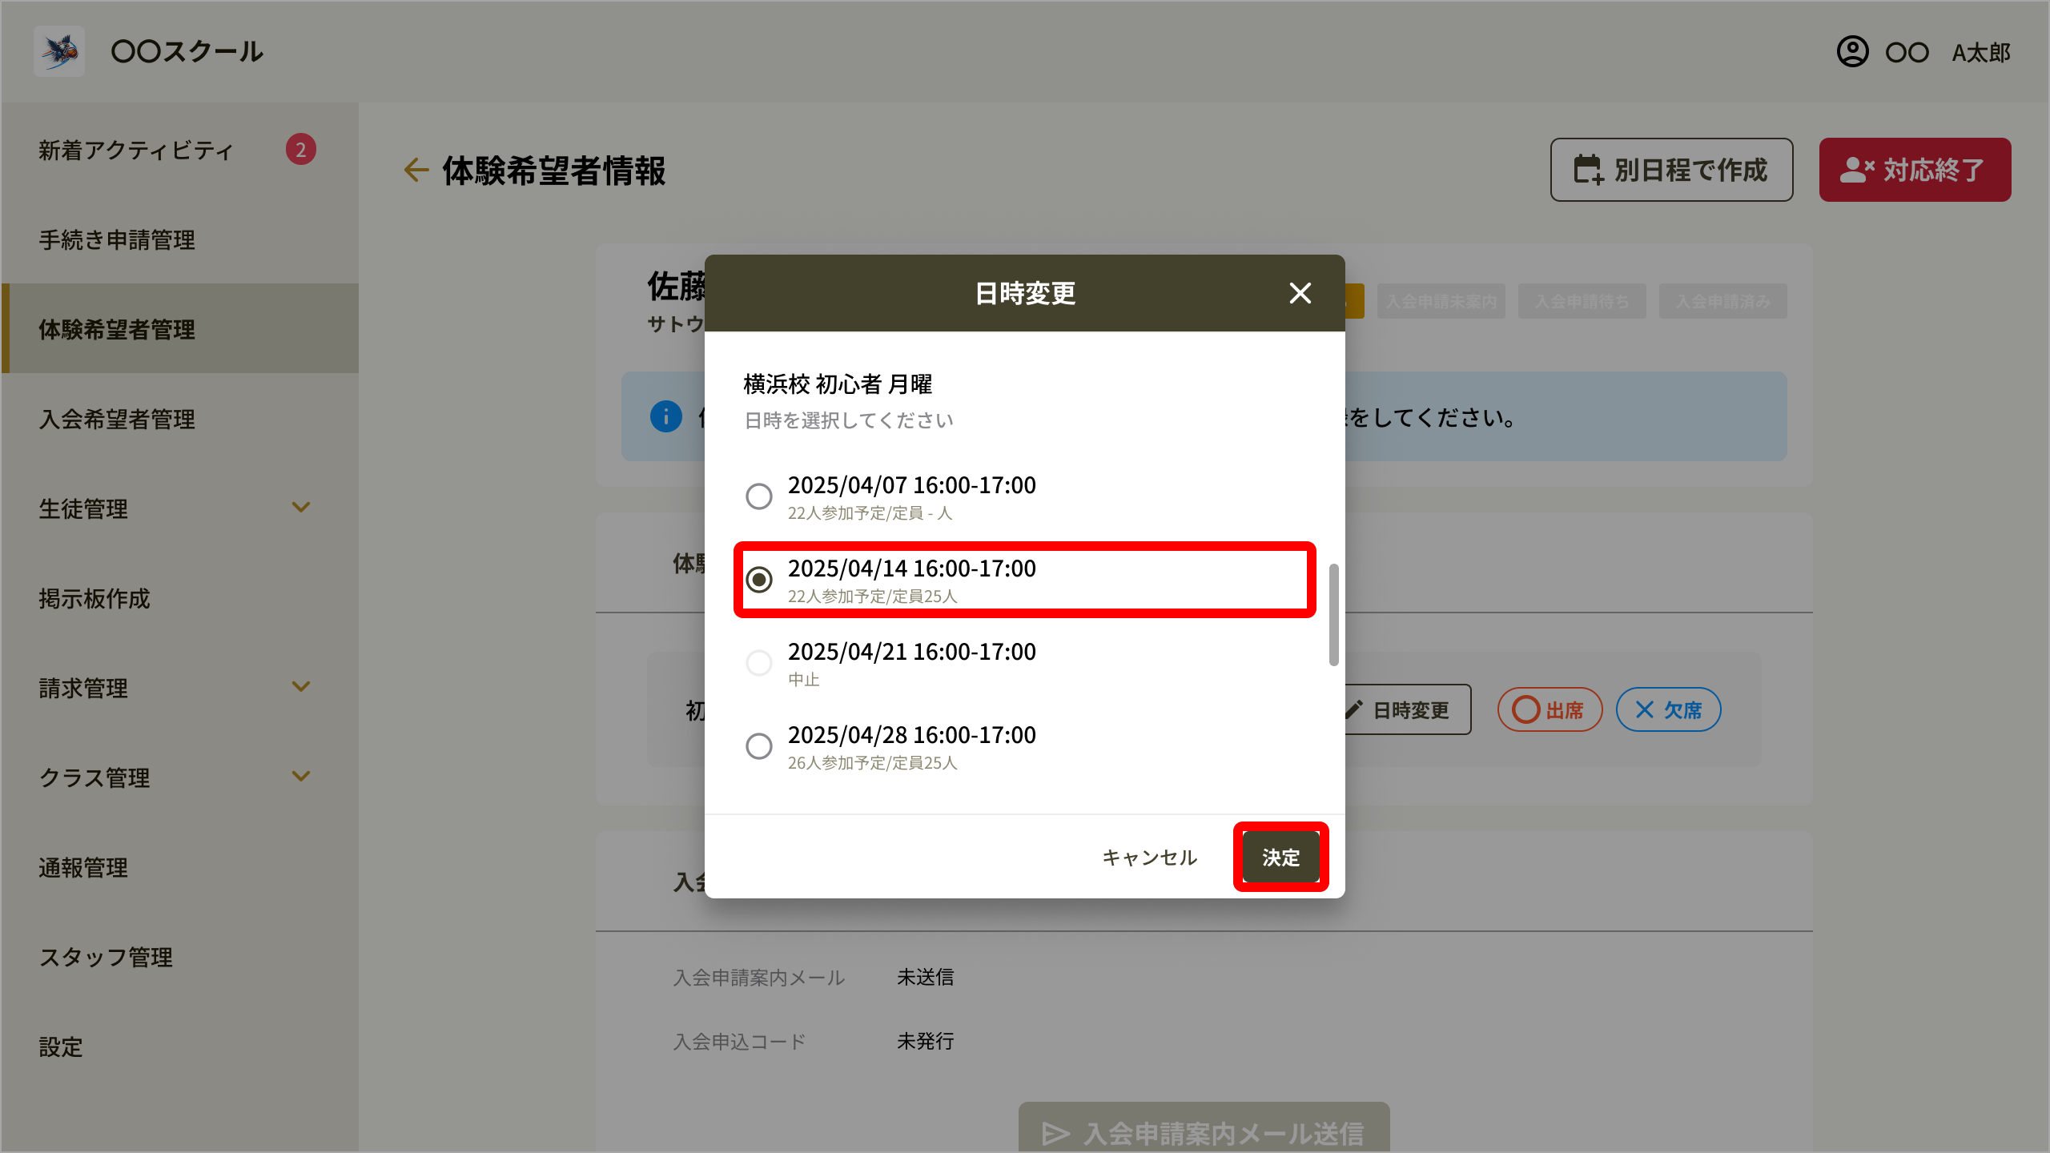Select the 2025/04/14 16:00-17:00 radio option
Image resolution: width=2050 pixels, height=1153 pixels.
click(x=759, y=580)
